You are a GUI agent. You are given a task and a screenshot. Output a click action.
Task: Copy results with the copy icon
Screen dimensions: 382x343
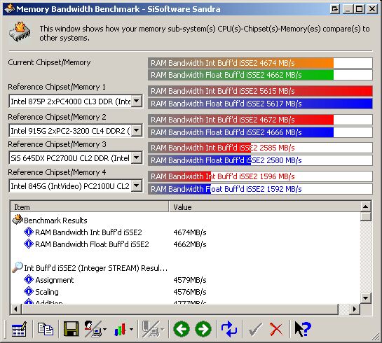pos(46,329)
